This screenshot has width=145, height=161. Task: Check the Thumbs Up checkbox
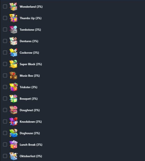(x=5, y=18)
